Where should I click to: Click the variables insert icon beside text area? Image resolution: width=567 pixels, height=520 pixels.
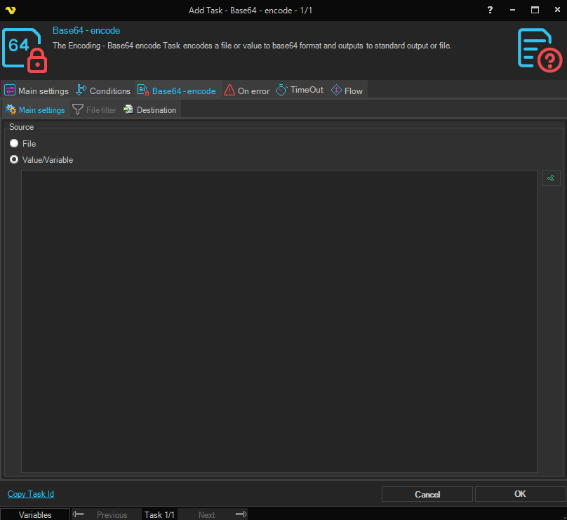click(x=551, y=178)
